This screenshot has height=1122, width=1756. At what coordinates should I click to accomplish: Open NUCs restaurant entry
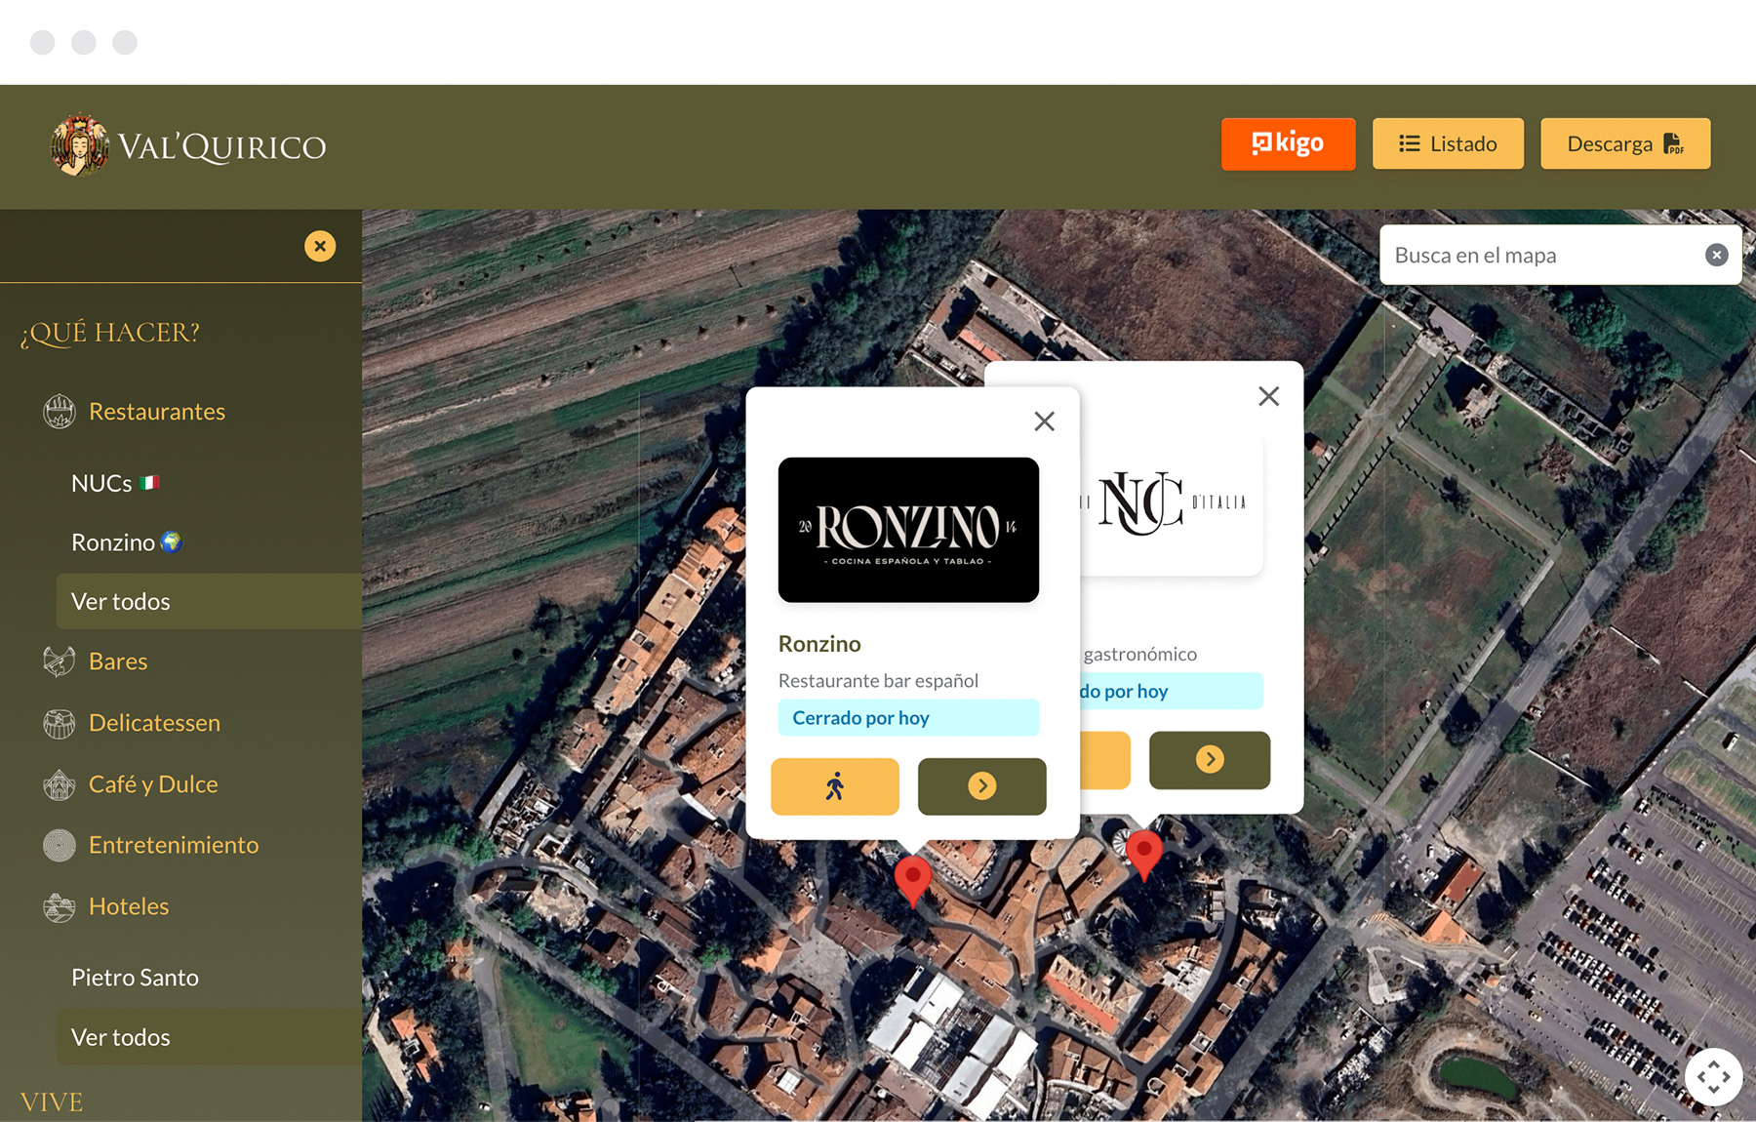coord(115,483)
